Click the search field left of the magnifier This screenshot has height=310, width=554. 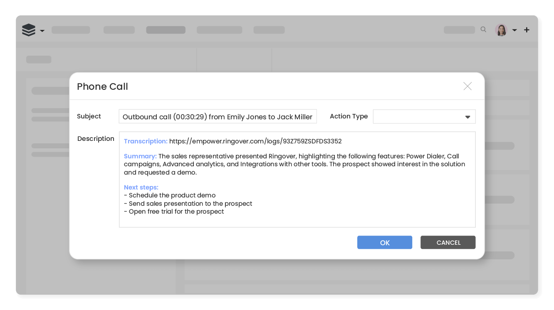click(459, 30)
